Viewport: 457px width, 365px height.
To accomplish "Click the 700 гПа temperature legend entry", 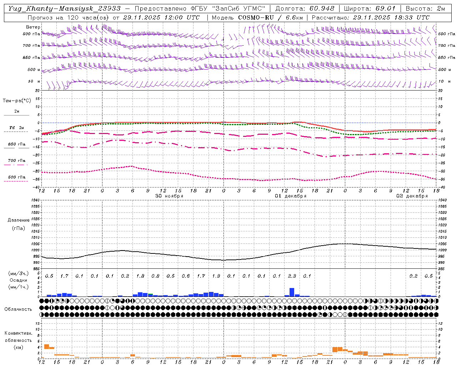I will (17, 161).
